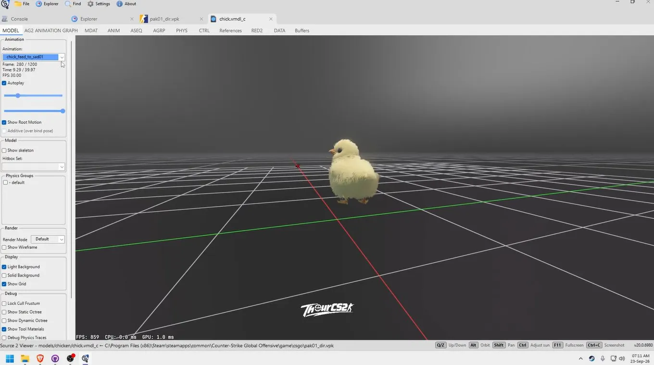This screenshot has height=365, width=654.
Task: Click the animation frame position slider
Action: coord(33,96)
